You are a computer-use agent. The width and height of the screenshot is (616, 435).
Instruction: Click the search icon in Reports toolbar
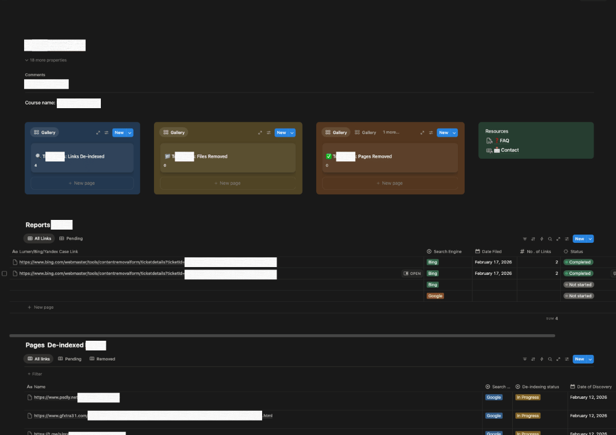click(550, 239)
